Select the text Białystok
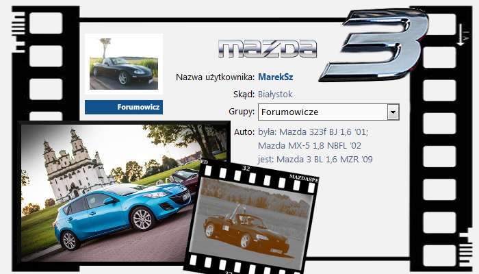 275,95
